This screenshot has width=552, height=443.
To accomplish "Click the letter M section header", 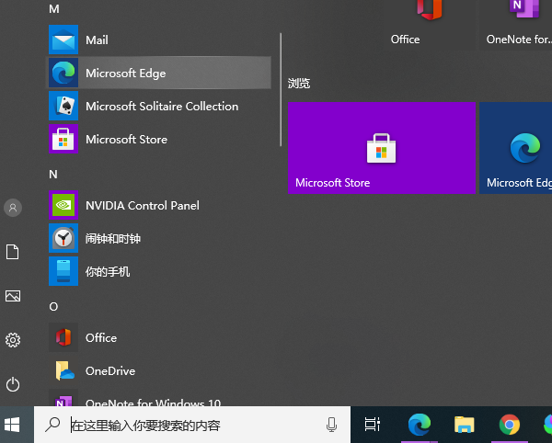I will [53, 8].
